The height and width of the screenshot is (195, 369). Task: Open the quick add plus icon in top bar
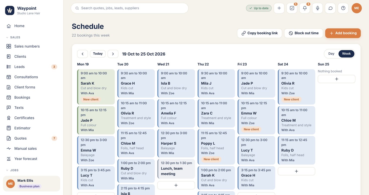(279, 8)
